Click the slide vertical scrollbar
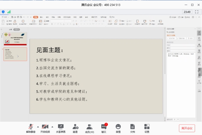The image size is (202, 135). [164, 85]
